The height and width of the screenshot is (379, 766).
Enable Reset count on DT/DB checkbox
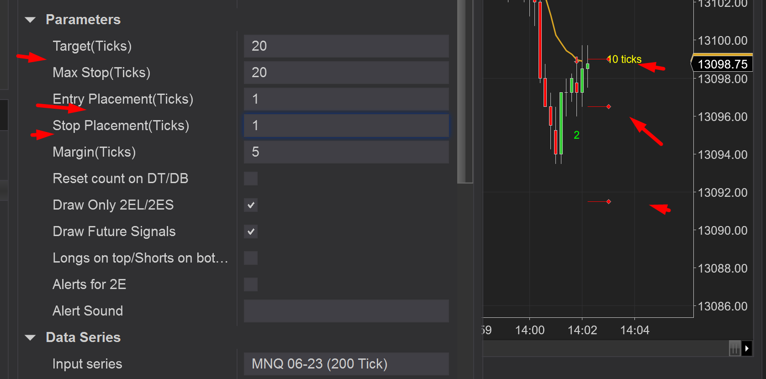point(251,179)
